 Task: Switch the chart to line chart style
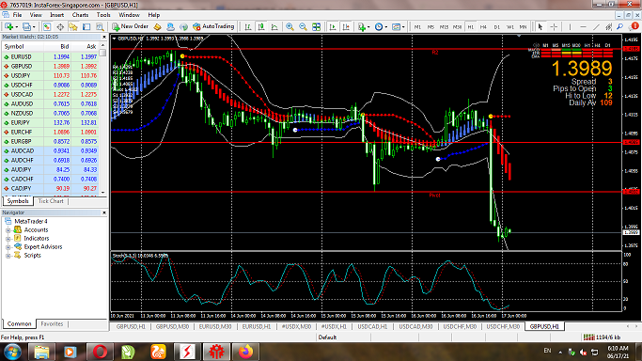pos(274,26)
